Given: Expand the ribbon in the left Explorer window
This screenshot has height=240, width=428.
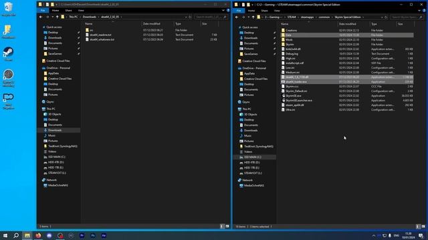Looking at the screenshot, I should click(x=223, y=11).
